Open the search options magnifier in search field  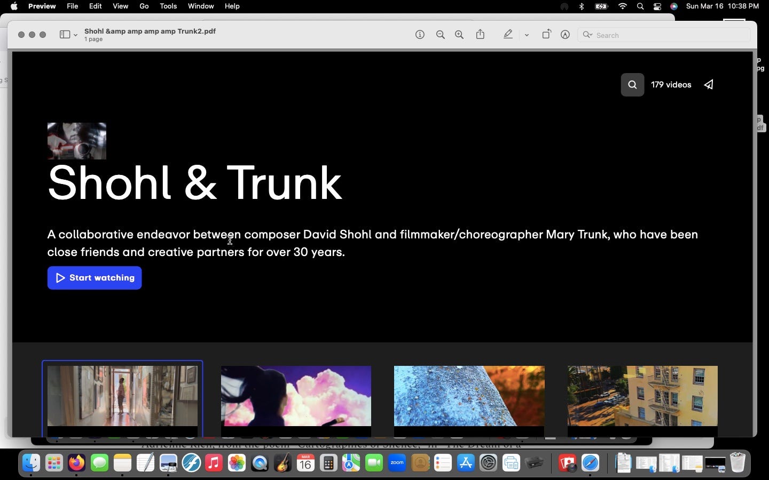587,35
